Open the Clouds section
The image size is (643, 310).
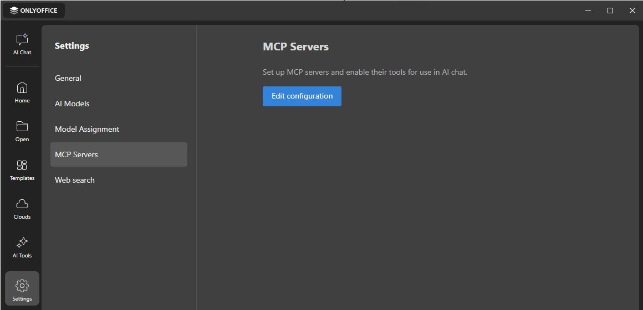point(22,209)
